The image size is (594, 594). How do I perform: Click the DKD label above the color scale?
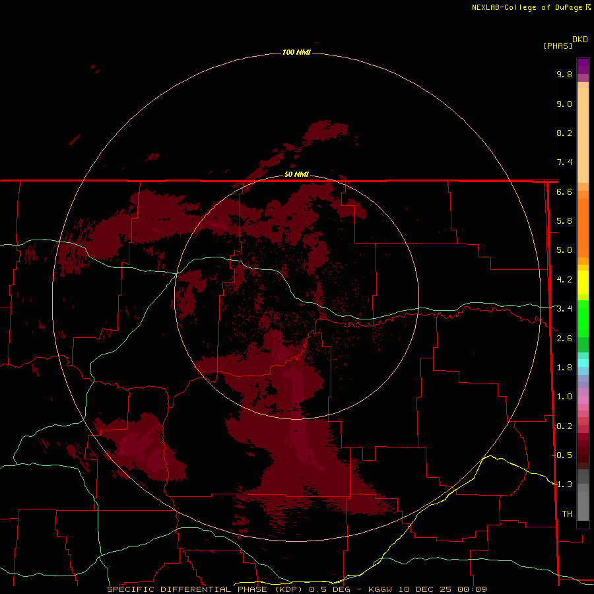point(579,40)
